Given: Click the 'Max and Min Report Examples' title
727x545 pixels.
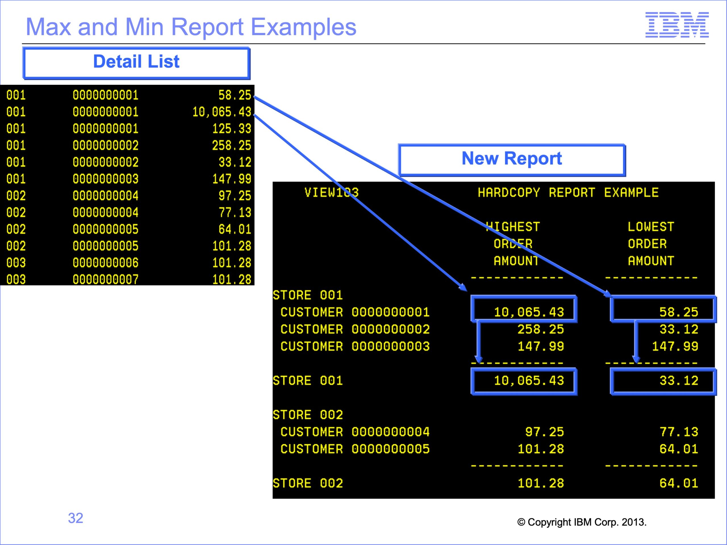Looking at the screenshot, I should tap(191, 27).
